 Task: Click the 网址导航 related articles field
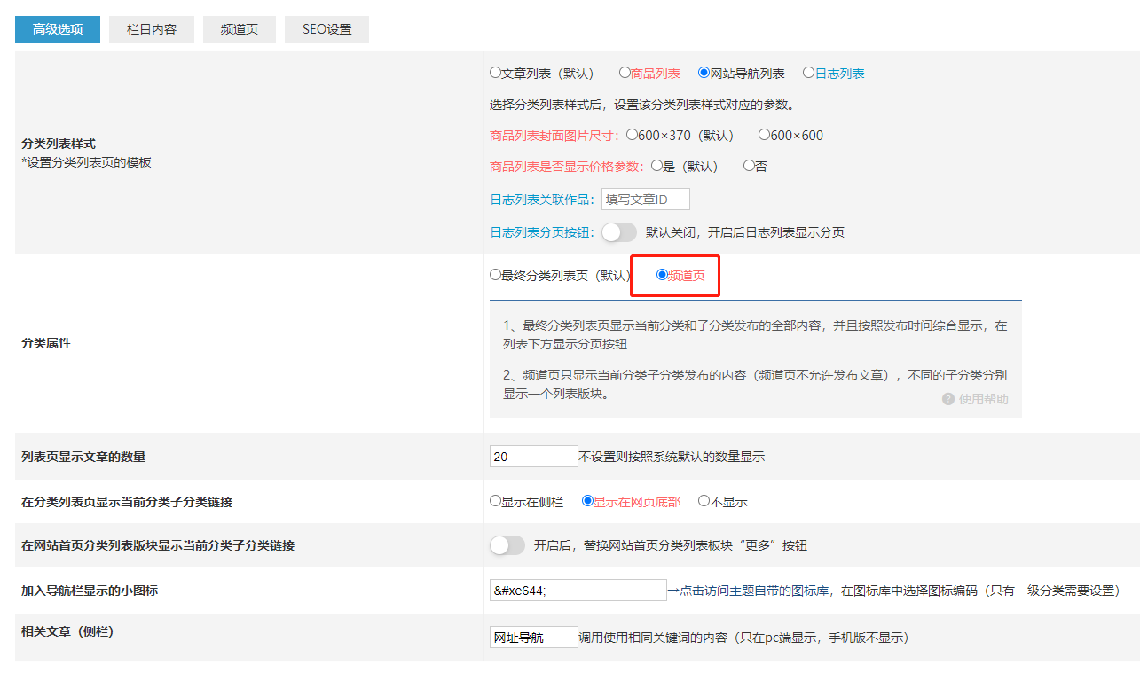point(534,637)
